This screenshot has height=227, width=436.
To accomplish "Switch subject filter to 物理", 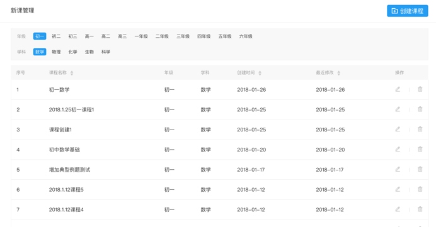I will point(56,52).
